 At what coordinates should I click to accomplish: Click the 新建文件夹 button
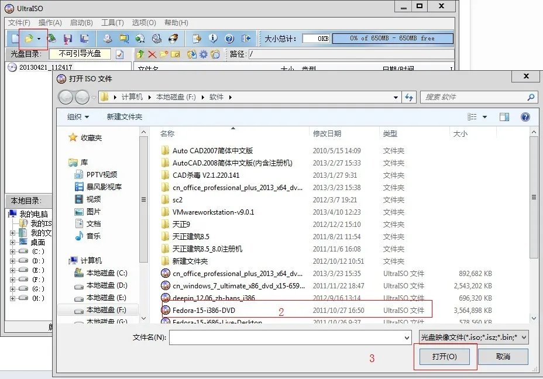coord(124,116)
